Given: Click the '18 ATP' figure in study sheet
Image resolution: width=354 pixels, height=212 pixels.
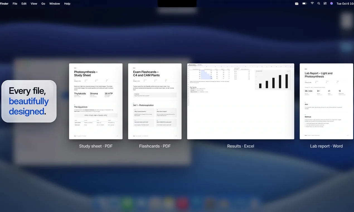Looking at the screenshot, I should [x=109, y=94].
